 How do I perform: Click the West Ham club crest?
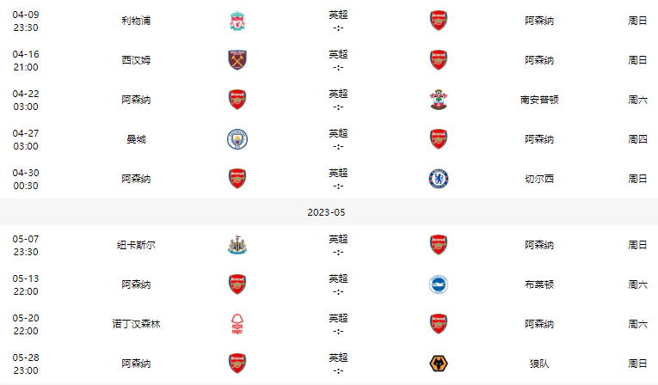pos(237,60)
